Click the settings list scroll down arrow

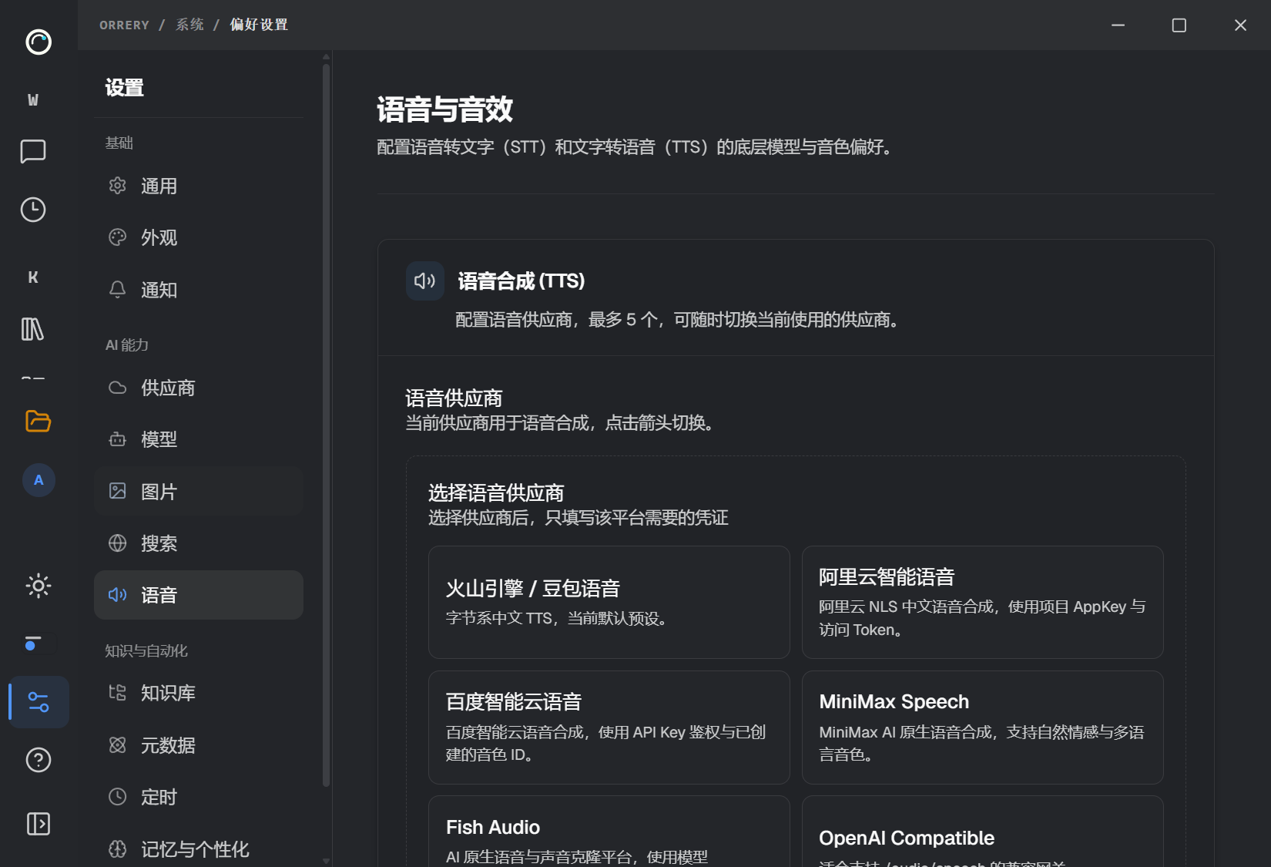tap(327, 861)
